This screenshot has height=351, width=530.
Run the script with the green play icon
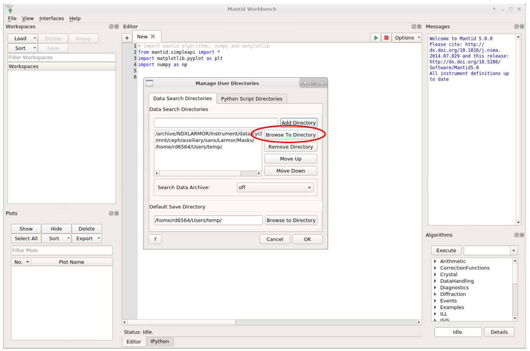point(375,37)
